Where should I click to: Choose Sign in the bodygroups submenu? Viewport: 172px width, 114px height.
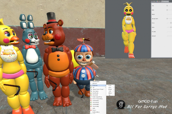(110, 95)
